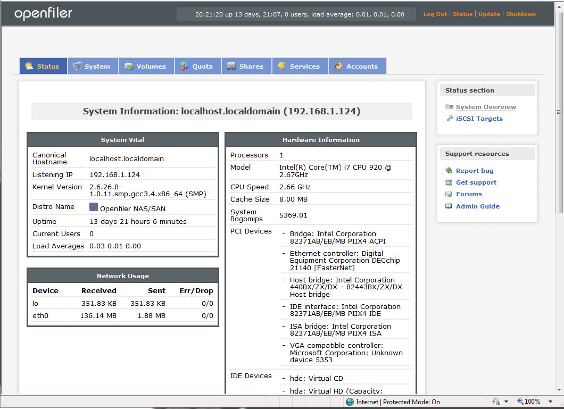Image resolution: width=564 pixels, height=409 pixels.
Task: Switch to the Services tab
Action: click(x=299, y=66)
